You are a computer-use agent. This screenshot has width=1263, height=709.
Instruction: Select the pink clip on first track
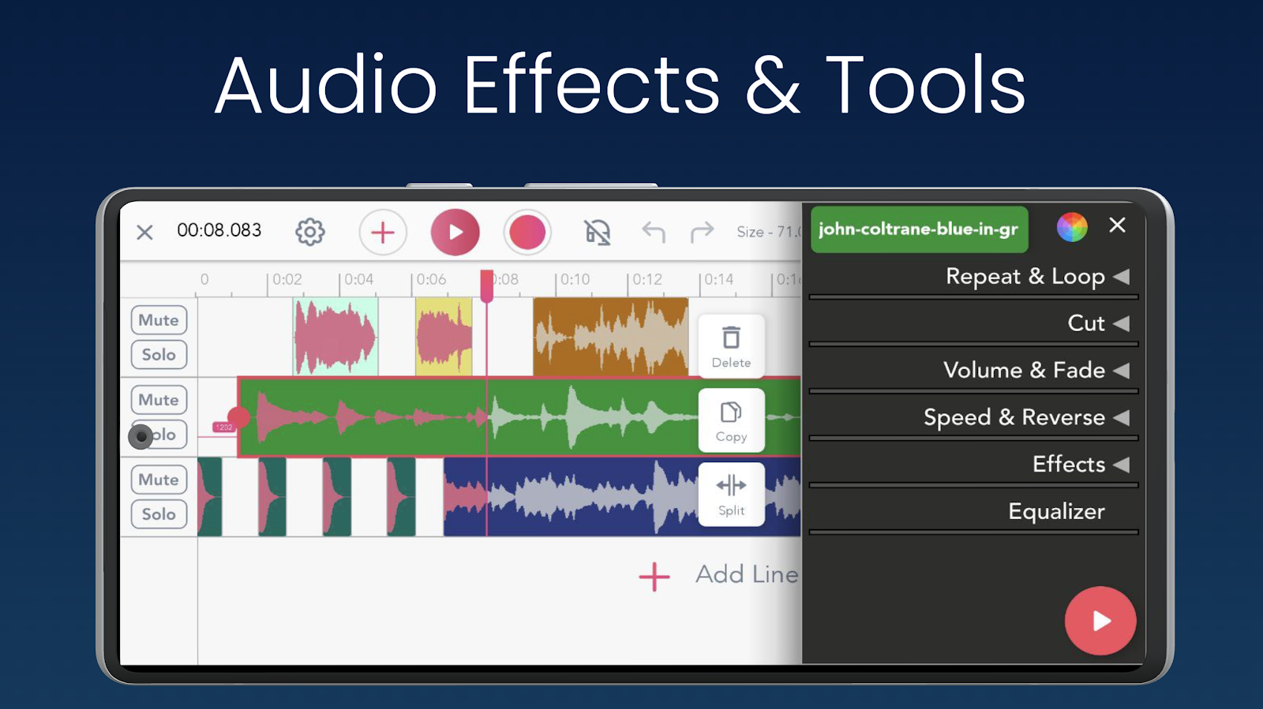click(x=335, y=337)
